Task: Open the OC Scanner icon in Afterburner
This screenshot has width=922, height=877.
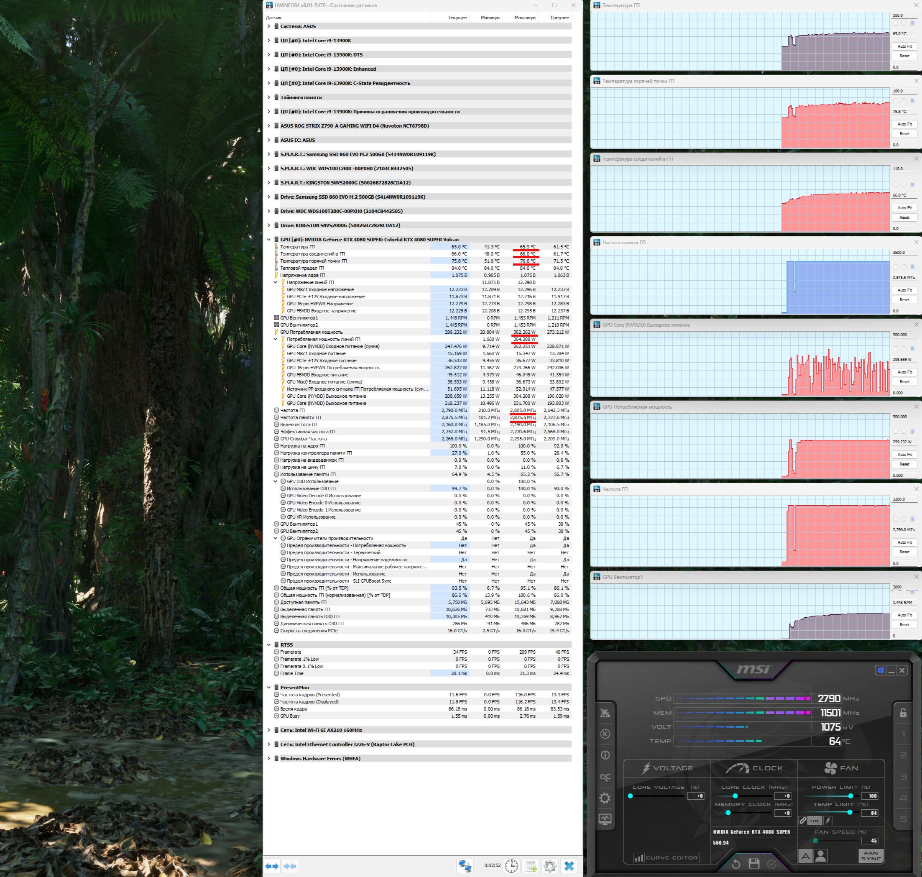Action: (x=605, y=777)
